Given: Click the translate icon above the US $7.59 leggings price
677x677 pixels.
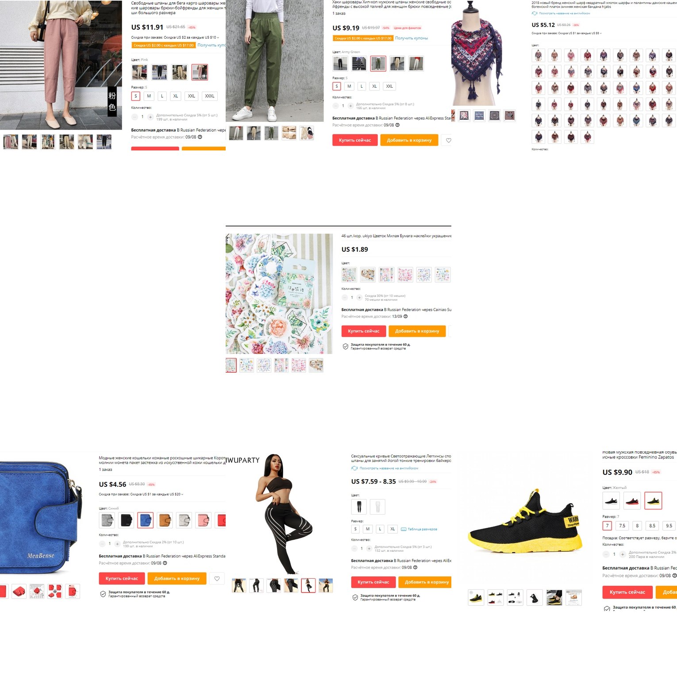Looking at the screenshot, I should click(x=354, y=468).
